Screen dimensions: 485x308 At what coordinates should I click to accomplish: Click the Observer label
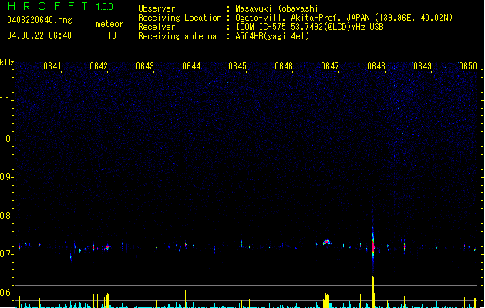157,8
